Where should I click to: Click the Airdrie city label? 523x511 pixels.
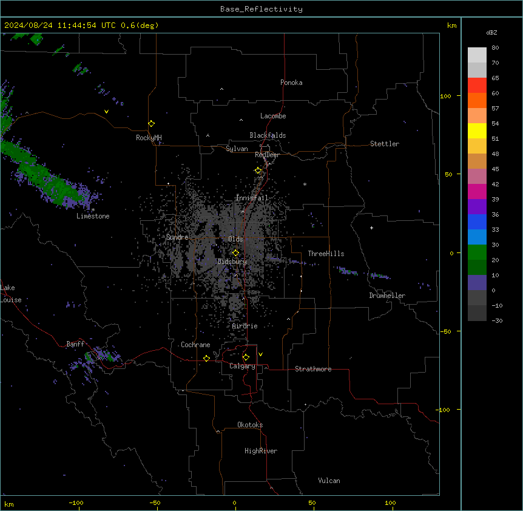click(x=245, y=326)
